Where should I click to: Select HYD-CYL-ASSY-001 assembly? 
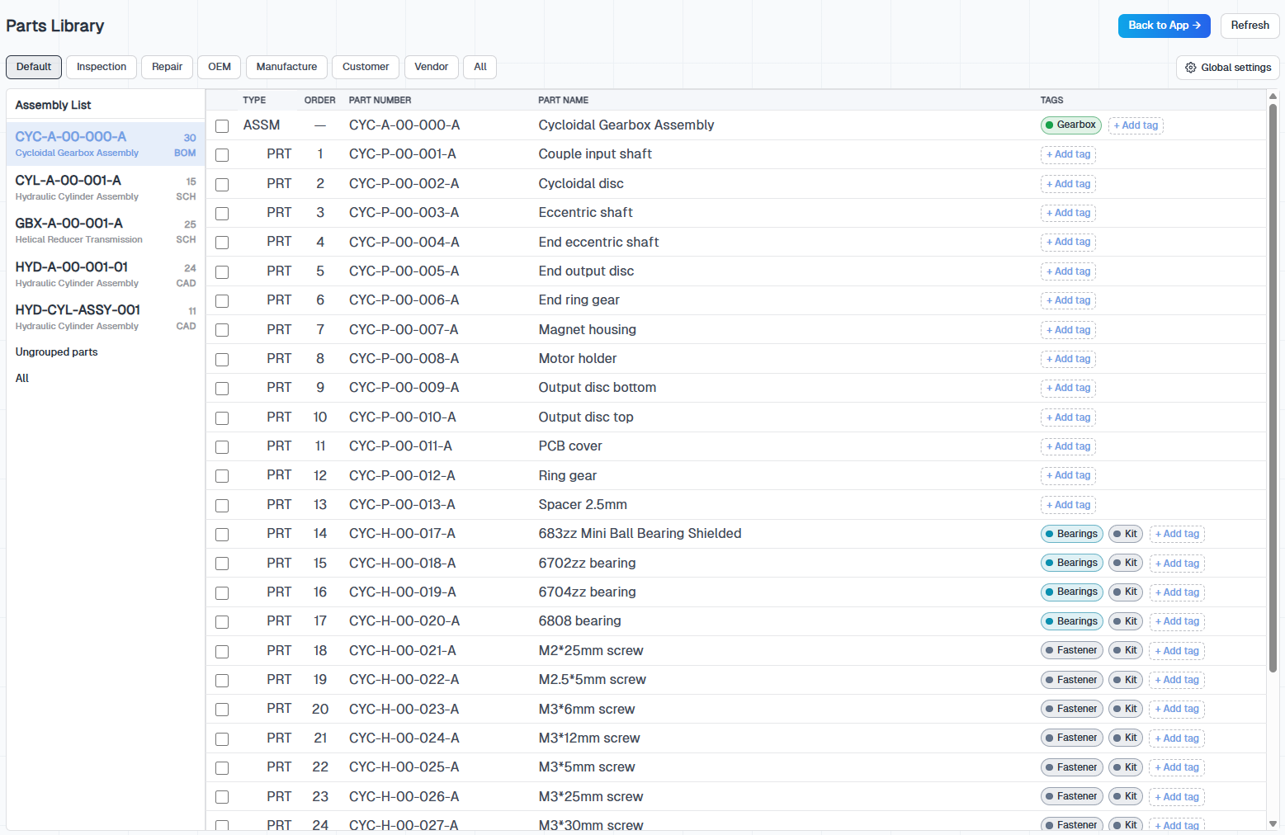coord(106,317)
